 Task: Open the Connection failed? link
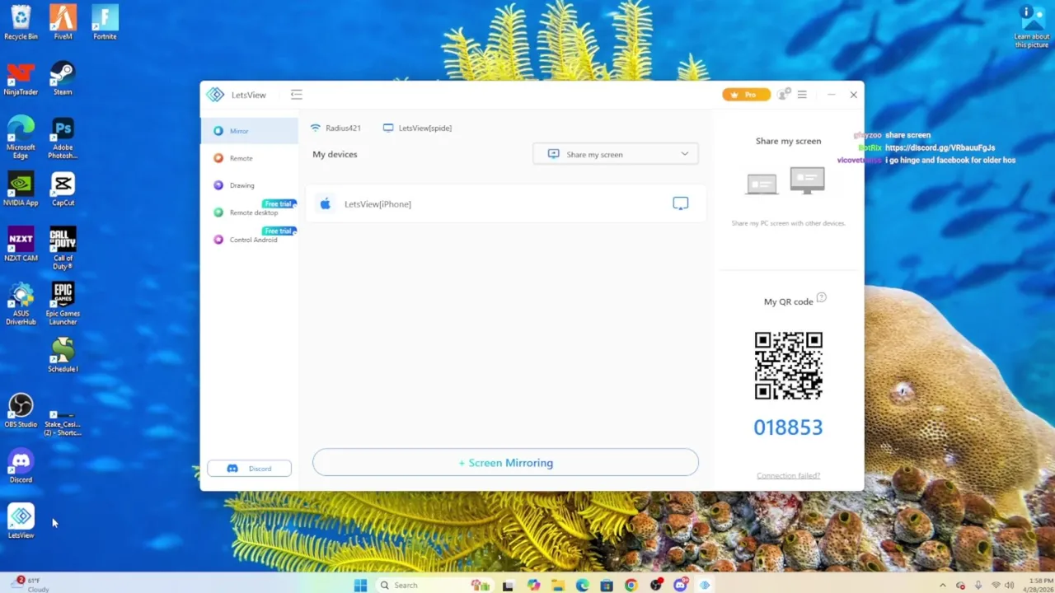tap(788, 475)
